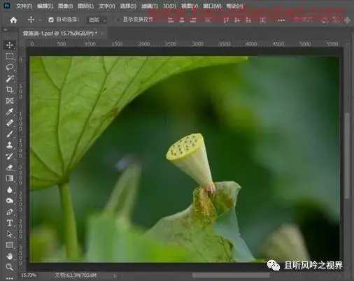Open the 窗口(W) menu
Viewport: 354px width, 281px height.
(212, 6)
